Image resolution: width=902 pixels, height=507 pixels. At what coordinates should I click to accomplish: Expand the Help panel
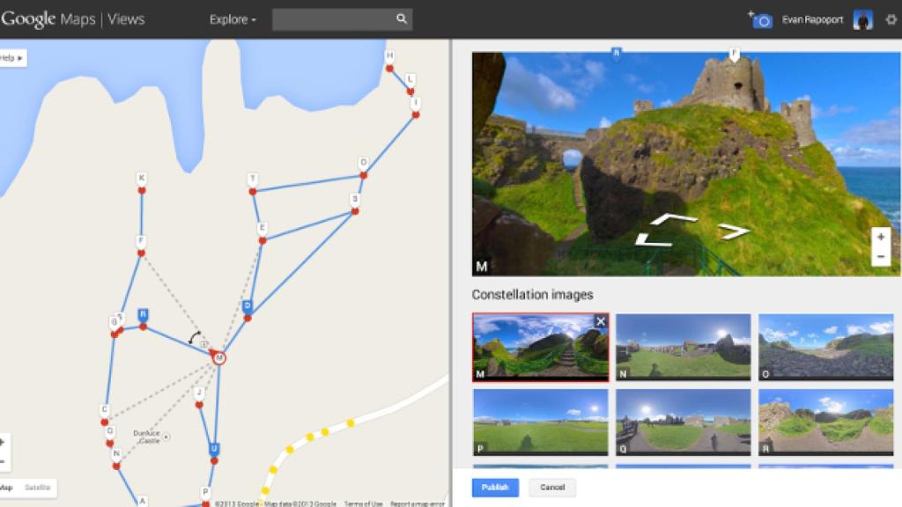[11, 58]
